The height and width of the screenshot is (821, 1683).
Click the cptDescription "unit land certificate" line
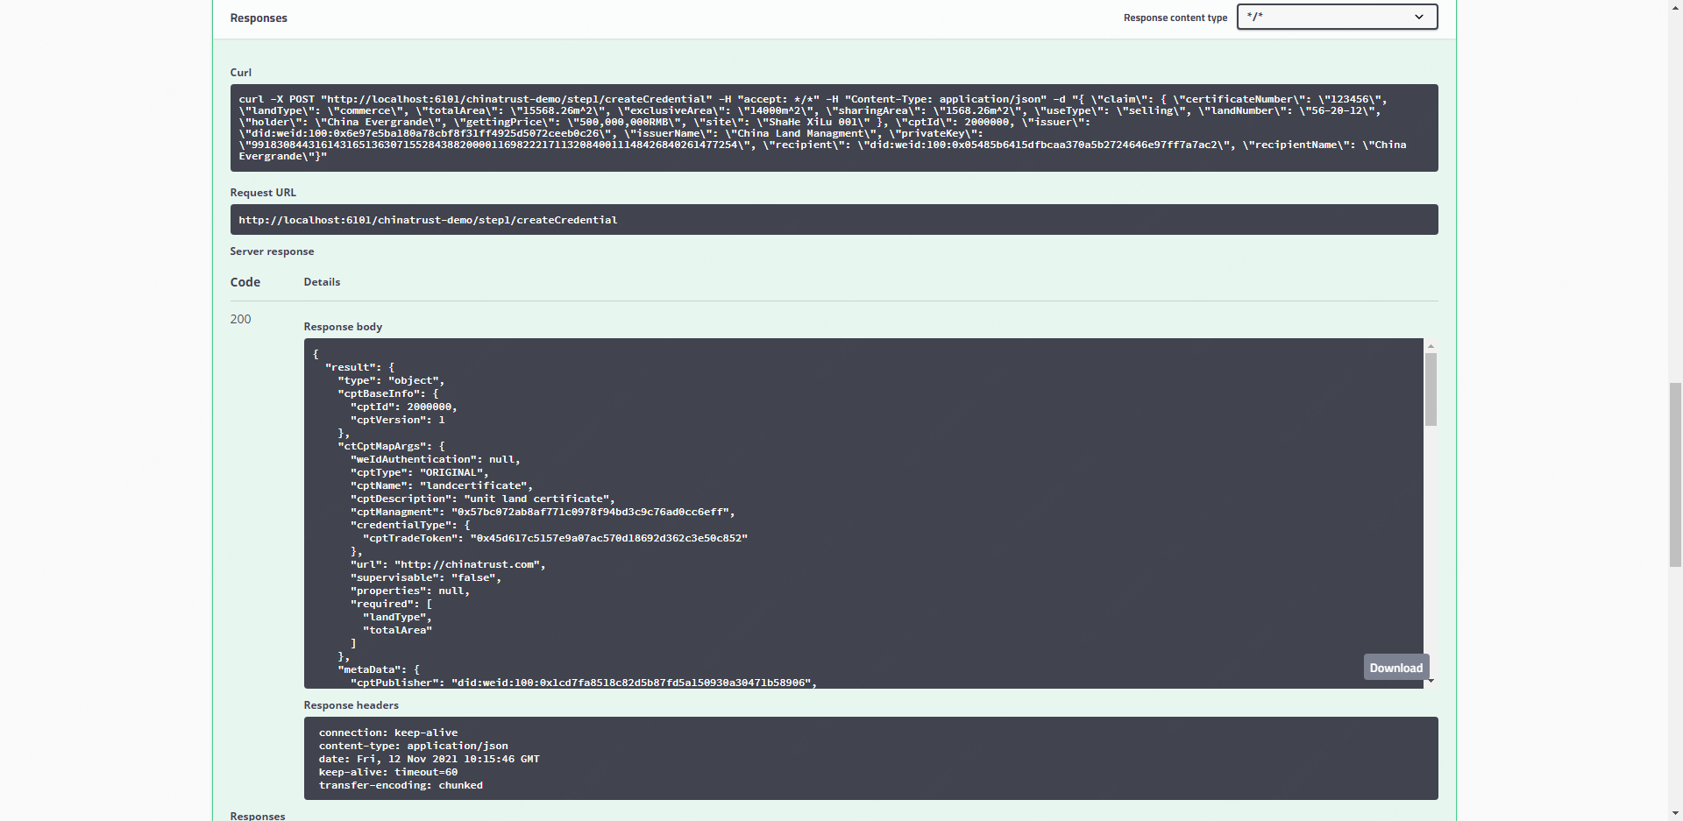tap(482, 499)
